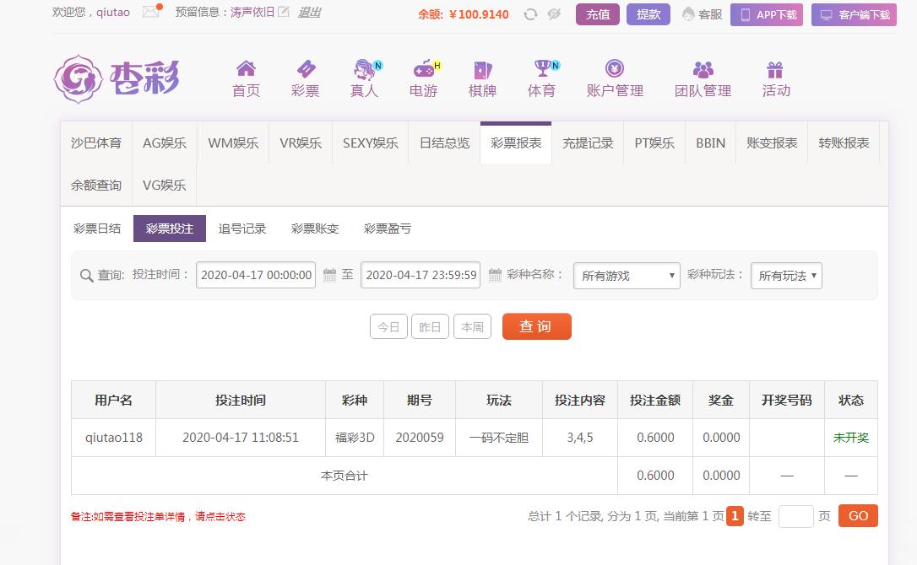The width and height of the screenshot is (917, 565).
Task: Switch to 转账报表 tab
Action: [844, 143]
